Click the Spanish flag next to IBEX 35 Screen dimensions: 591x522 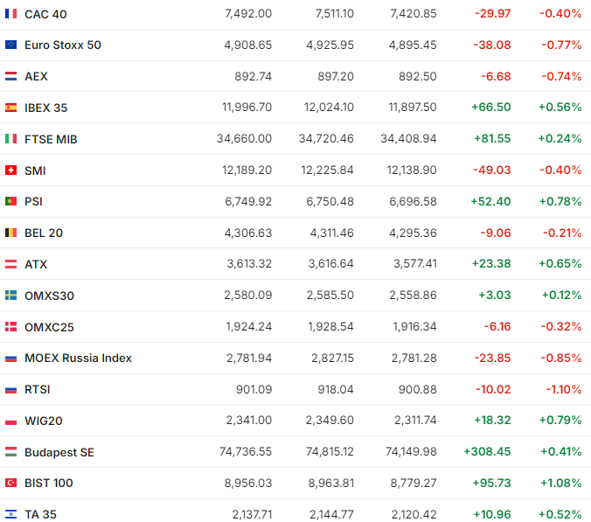click(11, 108)
